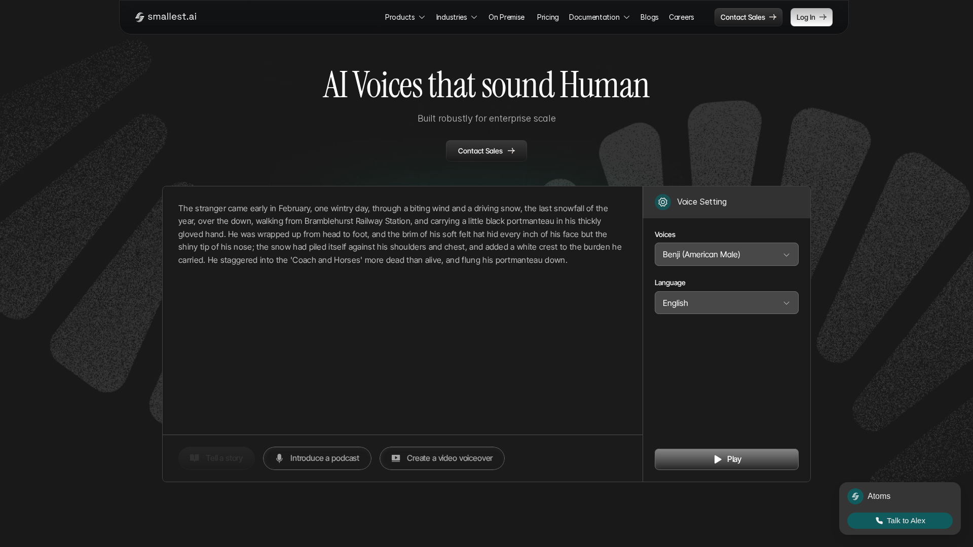Open the Pricing page
The height and width of the screenshot is (547, 973).
(x=547, y=17)
